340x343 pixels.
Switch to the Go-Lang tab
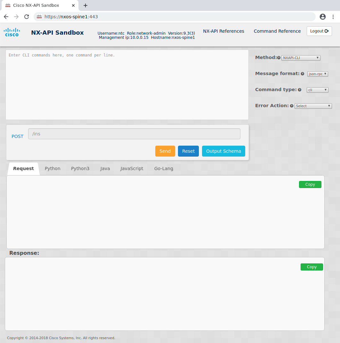click(x=164, y=168)
